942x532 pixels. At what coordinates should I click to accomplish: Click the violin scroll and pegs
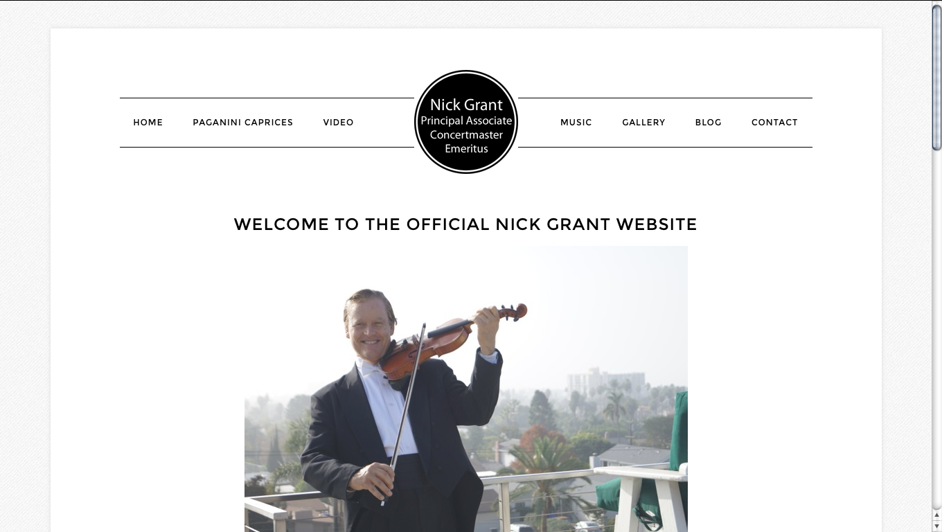click(x=513, y=312)
